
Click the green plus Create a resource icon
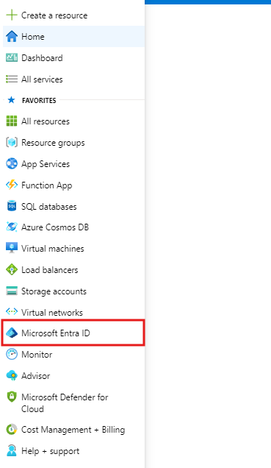pyautogui.click(x=12, y=15)
